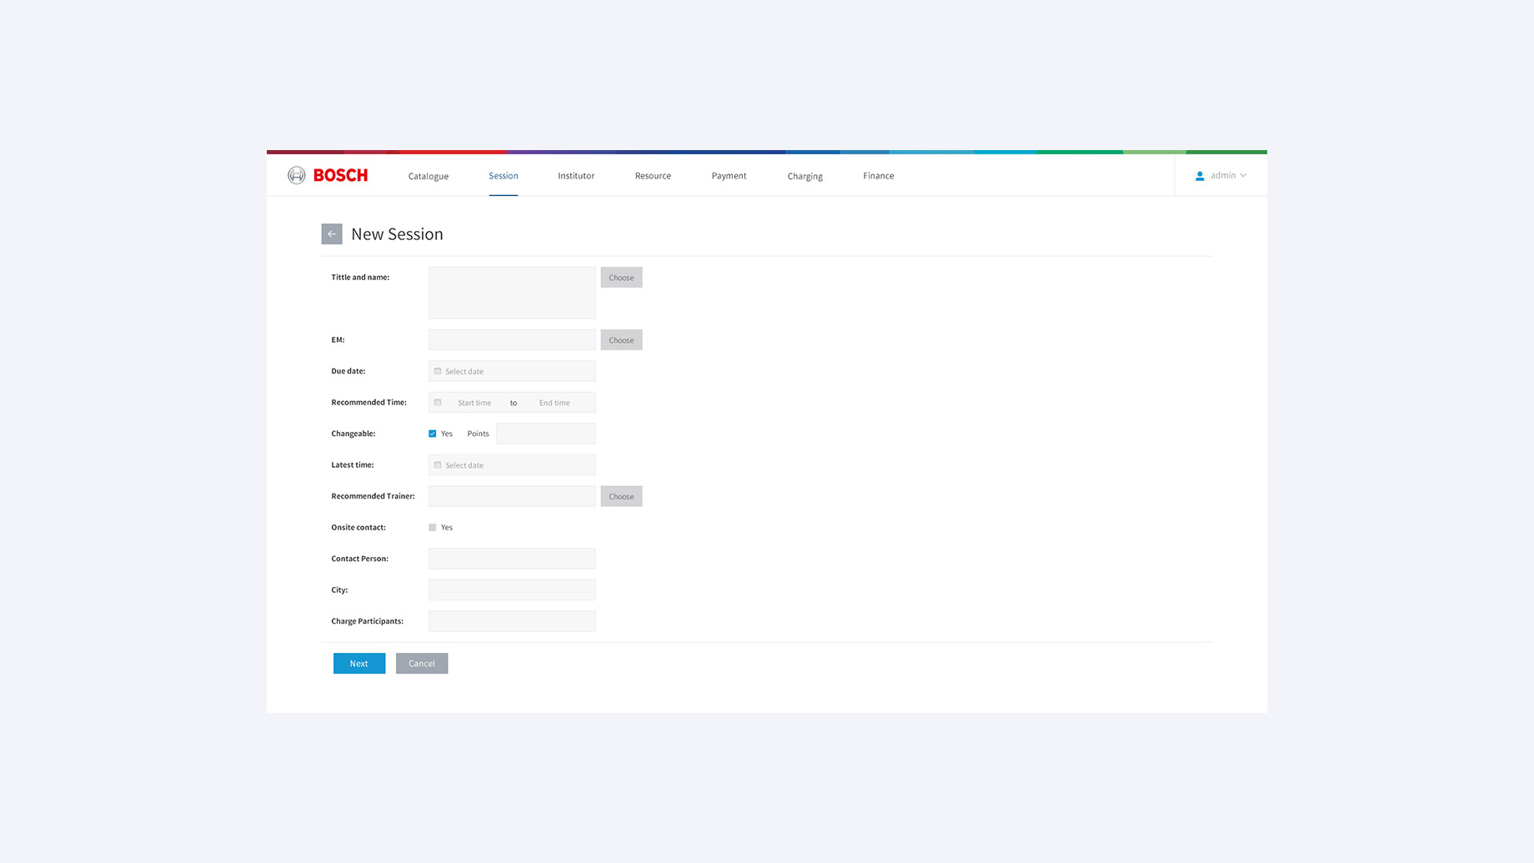Switch to the Finance tab
1534x863 pixels.
tap(879, 176)
